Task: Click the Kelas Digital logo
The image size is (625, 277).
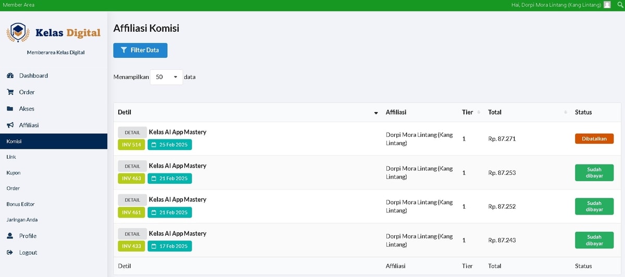Action: point(54,32)
